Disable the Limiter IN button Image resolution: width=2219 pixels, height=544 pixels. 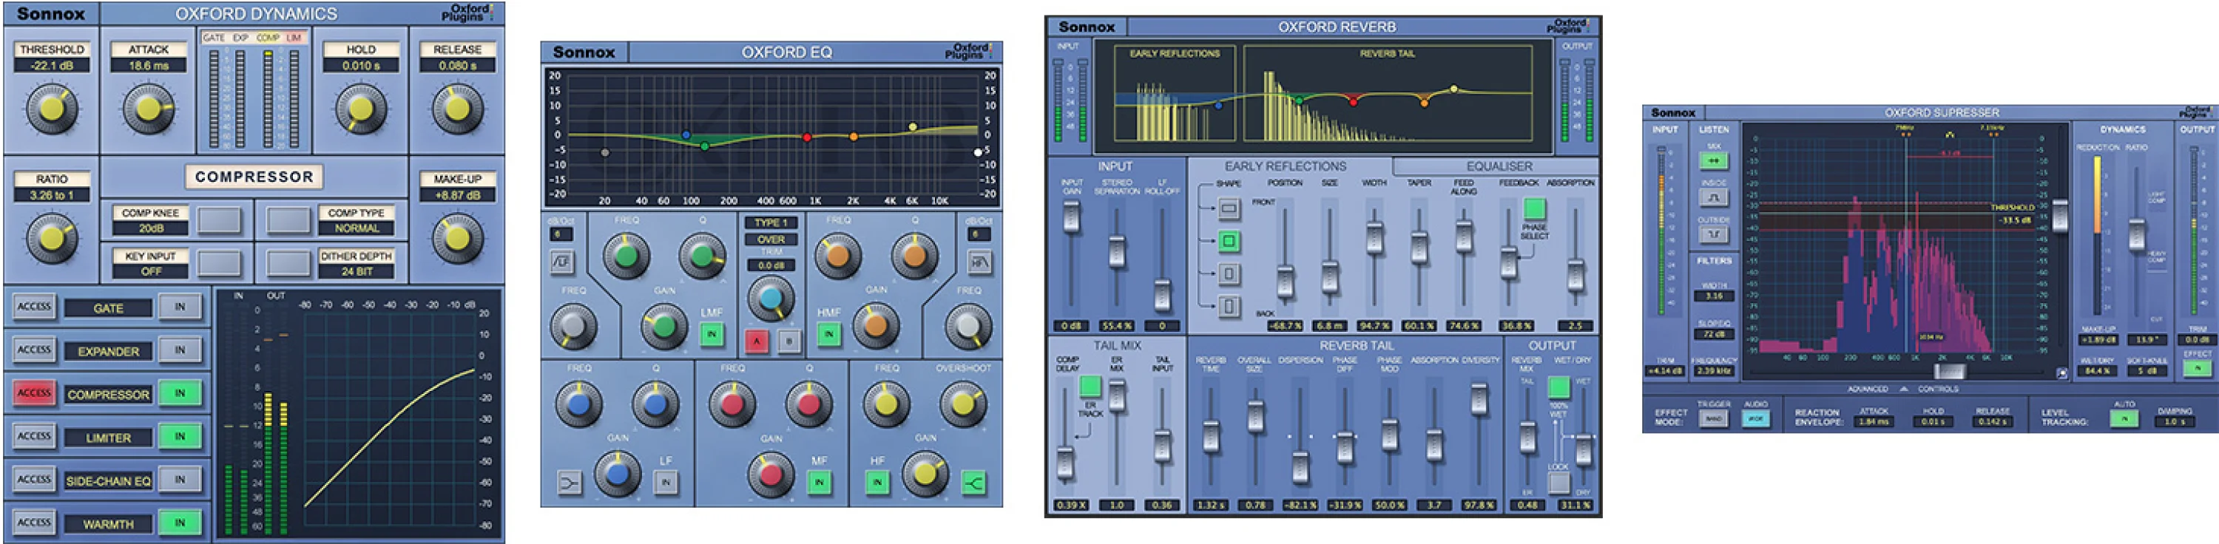[180, 436]
